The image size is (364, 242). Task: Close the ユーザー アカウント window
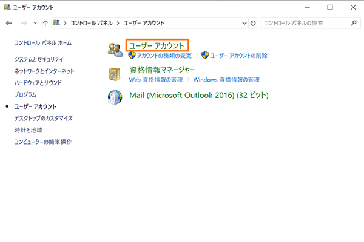click(353, 7)
